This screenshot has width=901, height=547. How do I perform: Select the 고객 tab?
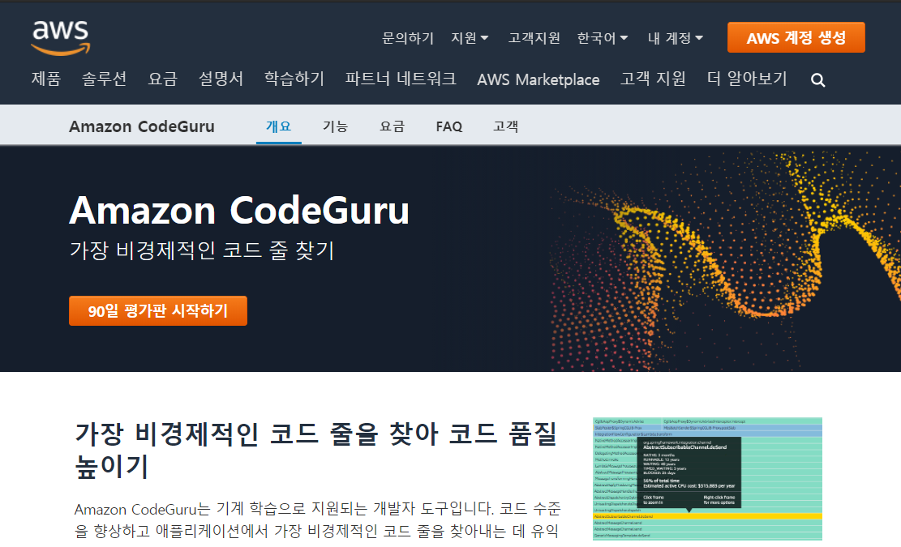[x=506, y=126]
